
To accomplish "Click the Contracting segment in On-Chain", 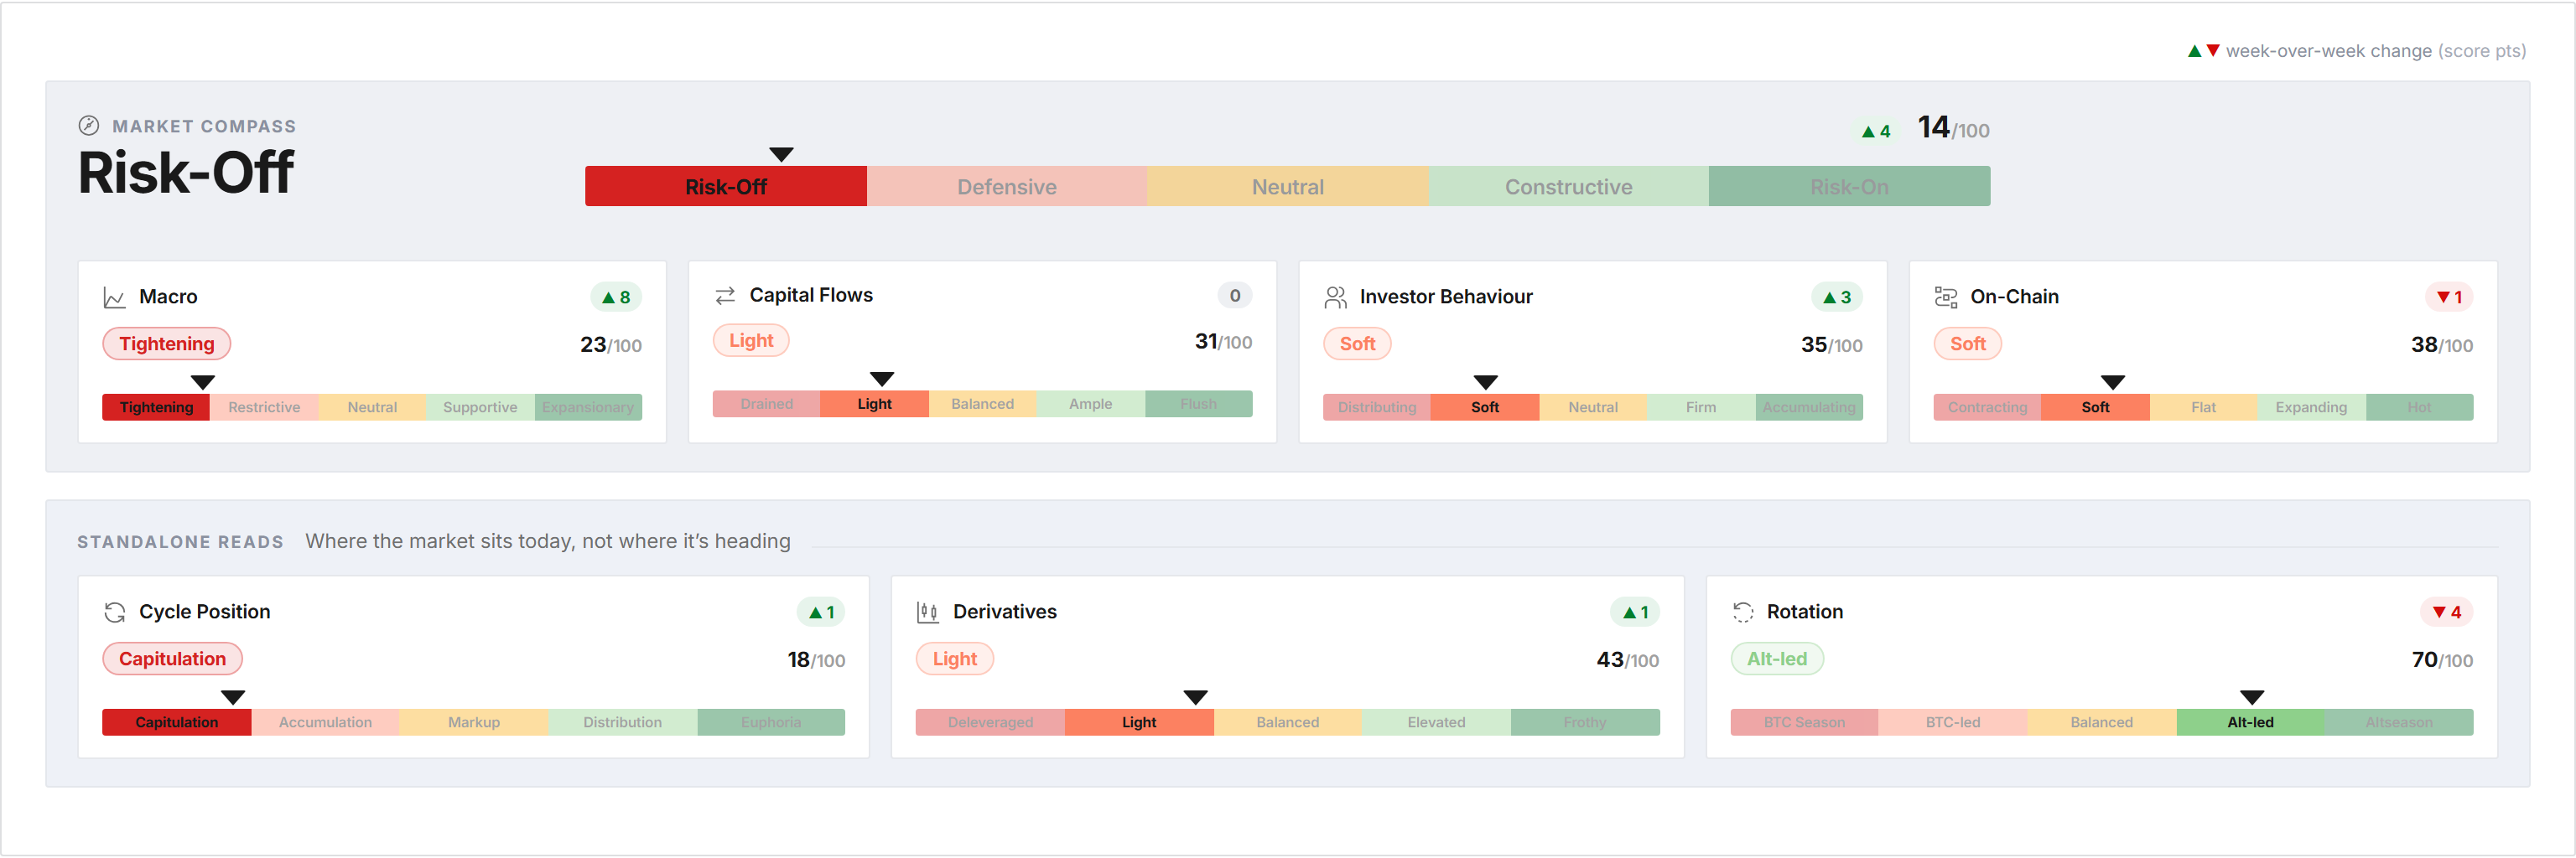I will click(1987, 407).
